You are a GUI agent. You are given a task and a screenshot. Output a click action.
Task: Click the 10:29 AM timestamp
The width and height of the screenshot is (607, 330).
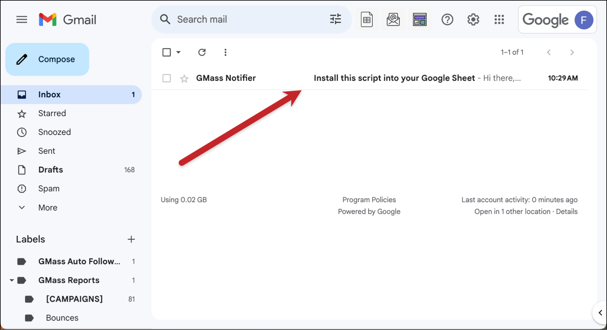[563, 78]
